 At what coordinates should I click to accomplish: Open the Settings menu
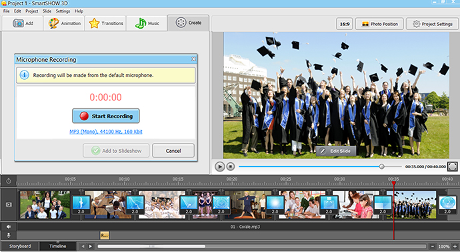pyautogui.click(x=63, y=11)
